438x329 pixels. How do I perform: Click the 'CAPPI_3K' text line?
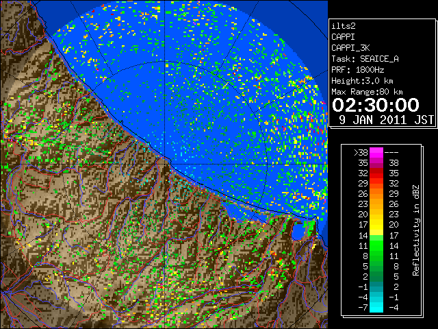(350, 48)
